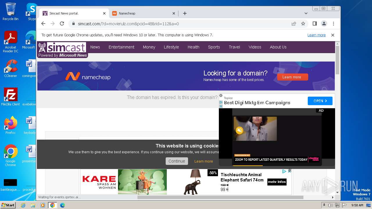Select the Firefox desktop icon

click(10, 125)
